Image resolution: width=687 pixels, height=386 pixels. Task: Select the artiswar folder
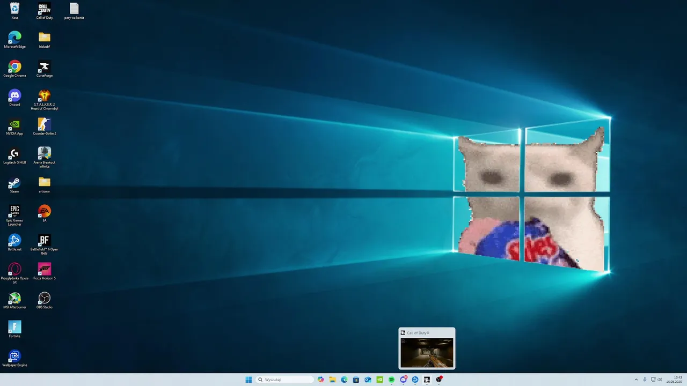coord(45,184)
